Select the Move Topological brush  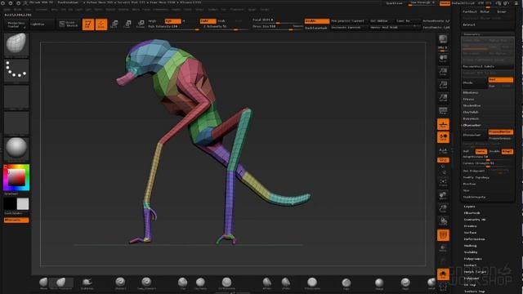(x=61, y=283)
